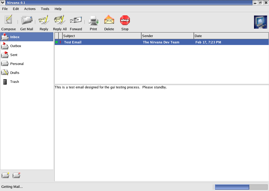Remove folder using minus folder icon
Image resolution: width=269 pixels, height=191 pixels.
click(17, 175)
